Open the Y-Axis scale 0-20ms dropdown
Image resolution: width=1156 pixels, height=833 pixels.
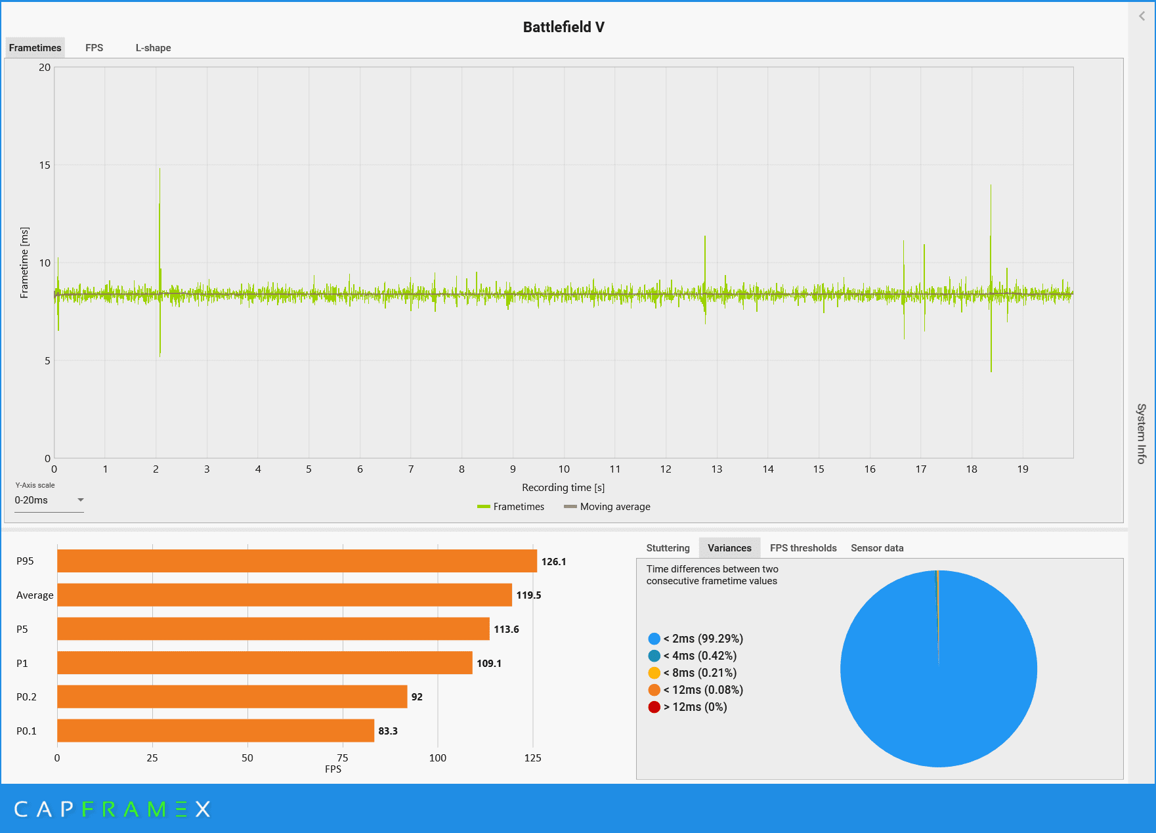point(49,500)
